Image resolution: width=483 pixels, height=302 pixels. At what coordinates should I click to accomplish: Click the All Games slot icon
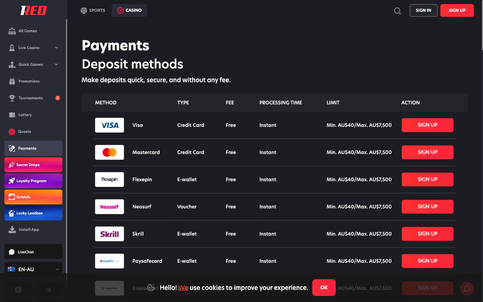[12, 31]
